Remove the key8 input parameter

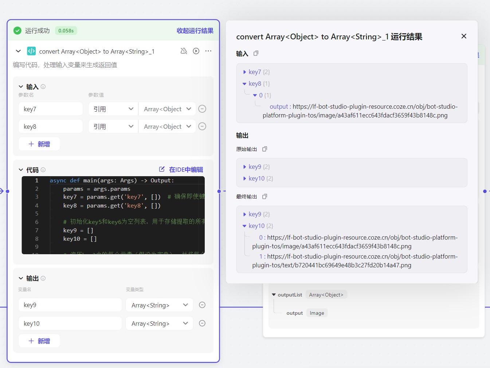[x=202, y=126]
